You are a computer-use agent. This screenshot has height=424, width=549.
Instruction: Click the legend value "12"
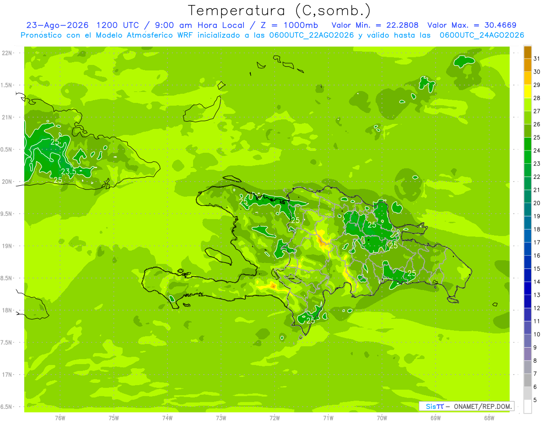pyautogui.click(x=537, y=308)
